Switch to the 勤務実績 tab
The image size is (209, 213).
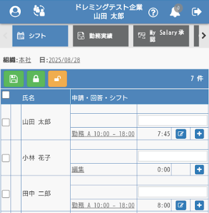tap(101, 36)
